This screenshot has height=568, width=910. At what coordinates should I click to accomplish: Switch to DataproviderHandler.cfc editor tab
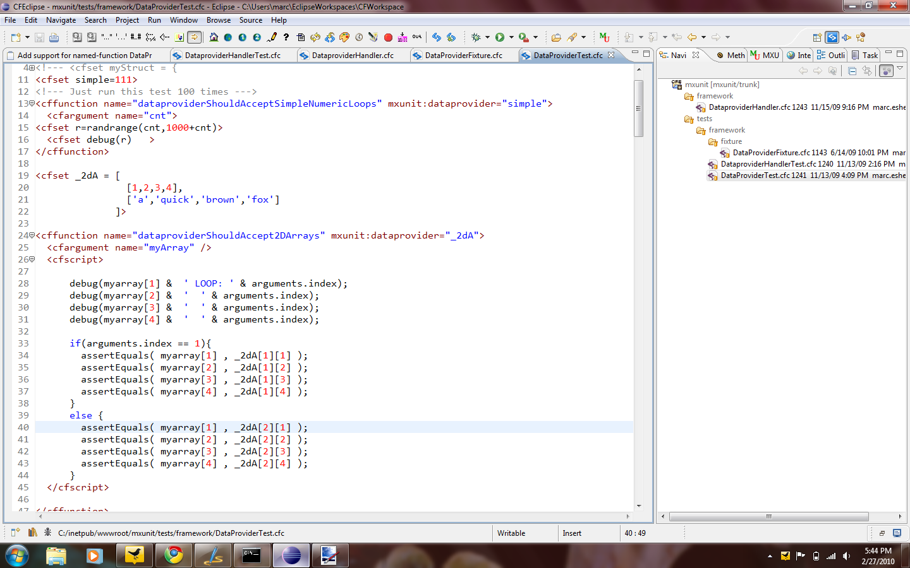[x=353, y=56]
